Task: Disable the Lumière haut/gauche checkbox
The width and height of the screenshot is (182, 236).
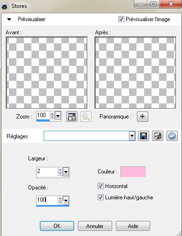Action: [x=100, y=197]
